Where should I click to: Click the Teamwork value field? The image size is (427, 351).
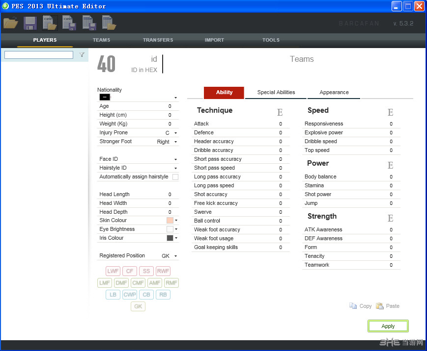(391, 265)
